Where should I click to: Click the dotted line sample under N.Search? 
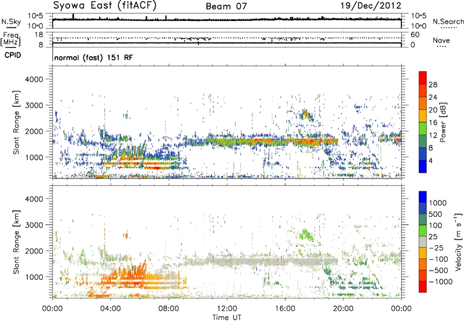[x=448, y=28]
